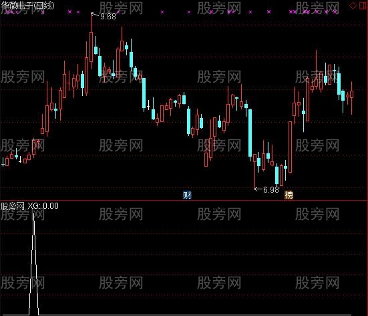Click the purple marker directly above 财 badge
Viewport: 368px width, 316px height.
189,12
